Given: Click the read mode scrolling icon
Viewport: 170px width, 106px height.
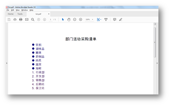Looking at the screenshot, I should 106,20.
